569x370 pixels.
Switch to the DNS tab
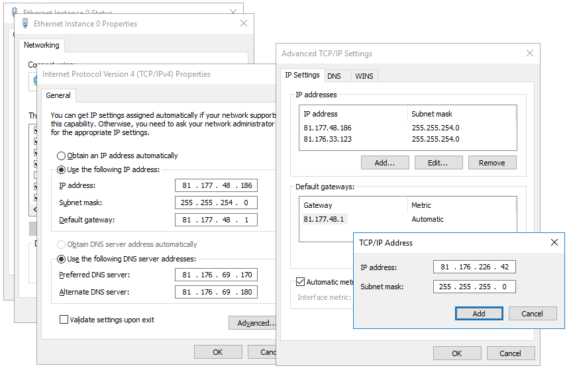coord(334,76)
